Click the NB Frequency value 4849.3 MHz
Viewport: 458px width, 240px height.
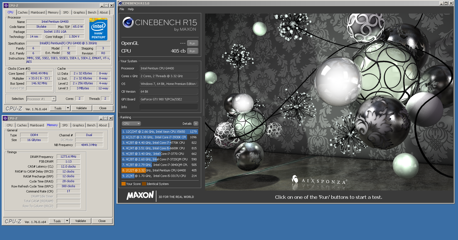click(x=89, y=145)
